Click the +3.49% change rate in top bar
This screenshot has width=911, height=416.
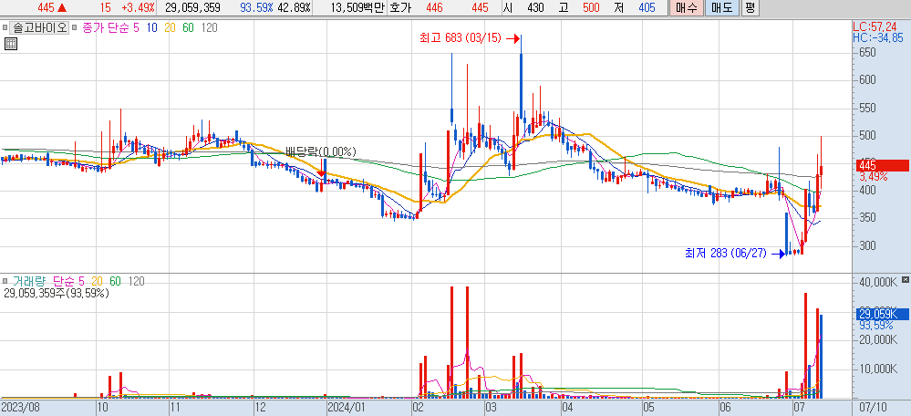[139, 8]
